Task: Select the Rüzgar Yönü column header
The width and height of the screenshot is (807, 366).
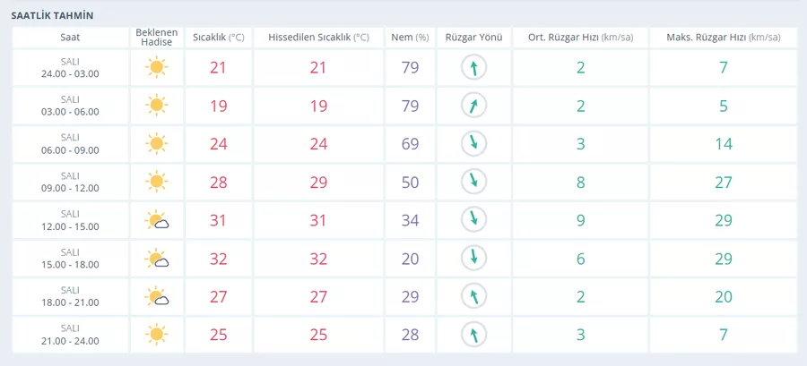Action: pos(474,38)
